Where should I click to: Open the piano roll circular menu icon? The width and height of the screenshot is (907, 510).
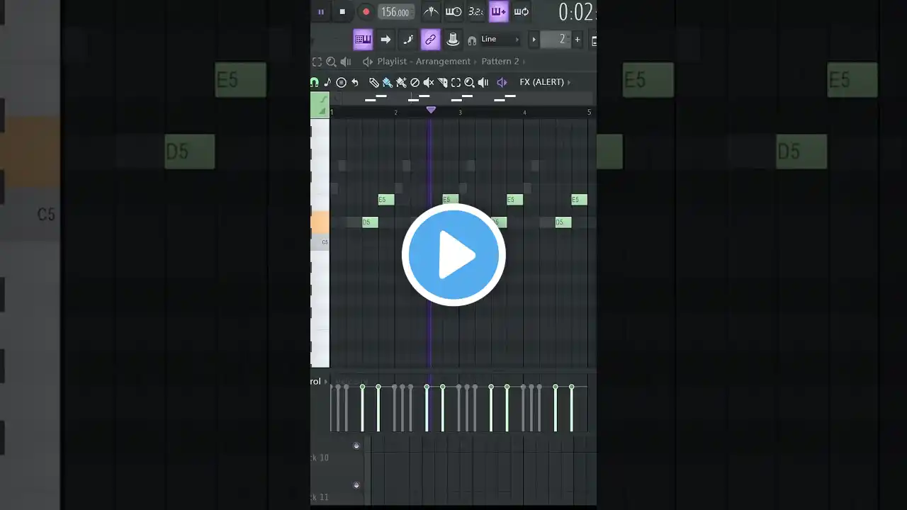point(341,82)
